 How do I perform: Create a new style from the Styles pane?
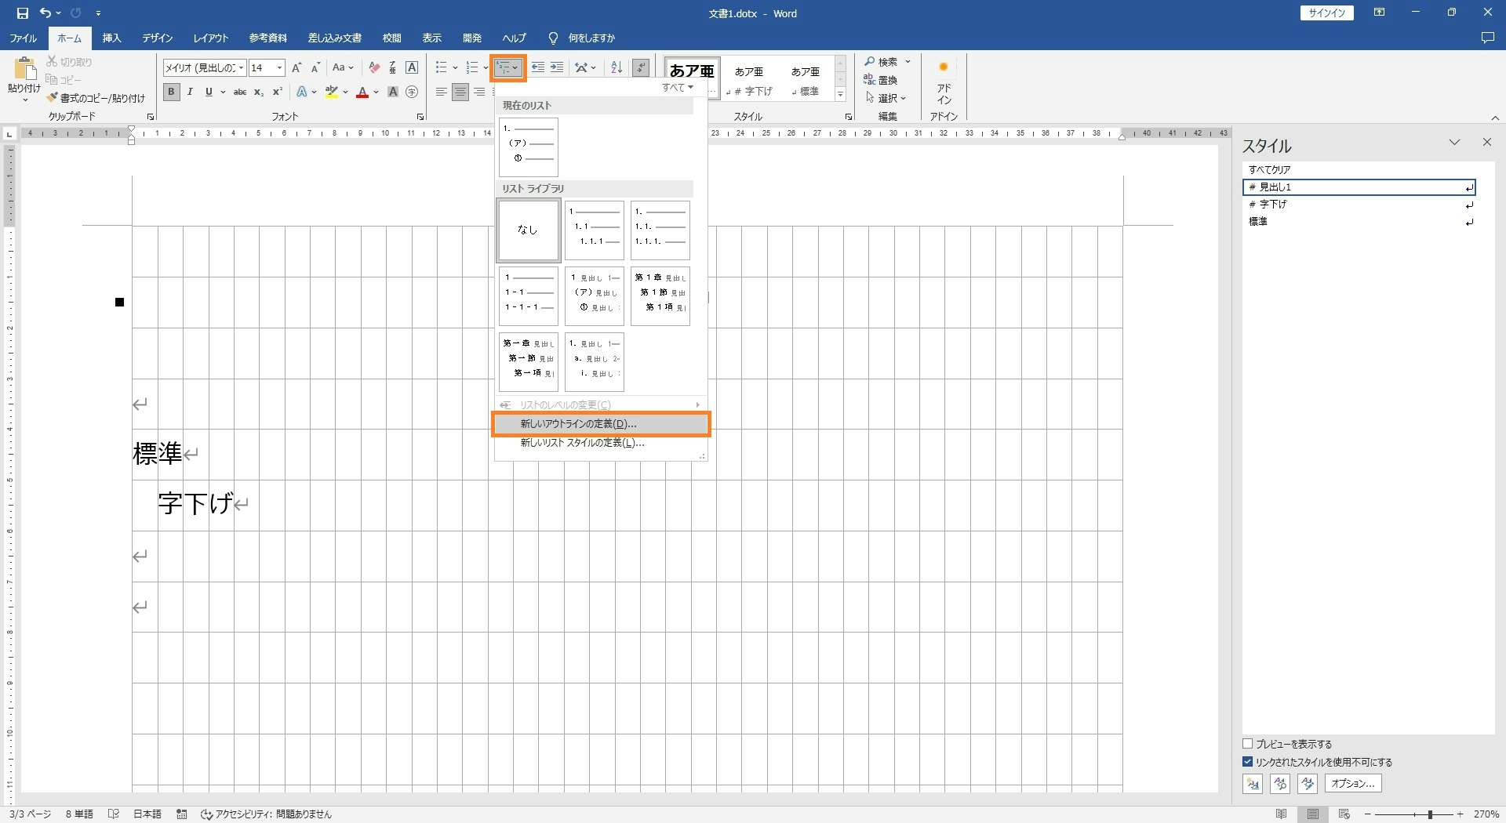(1253, 784)
